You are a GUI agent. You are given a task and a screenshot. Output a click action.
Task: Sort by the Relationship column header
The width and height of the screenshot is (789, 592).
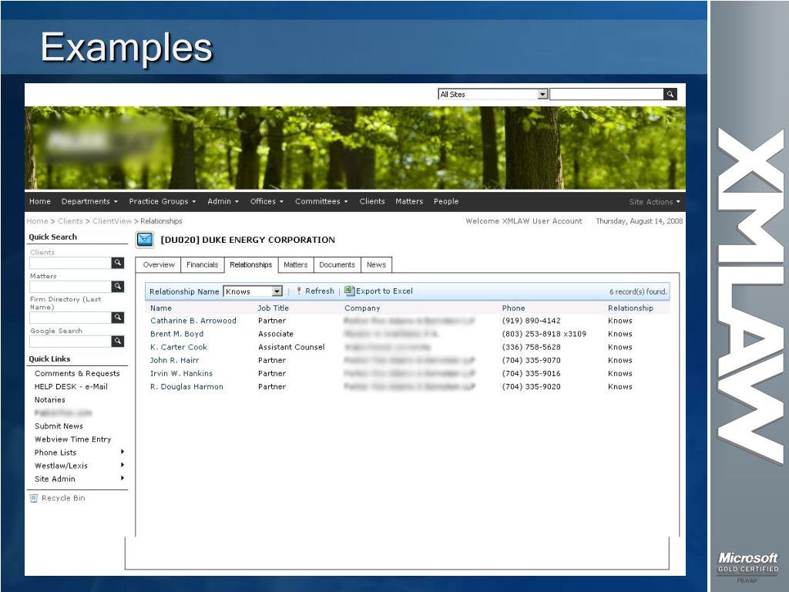[x=630, y=308]
